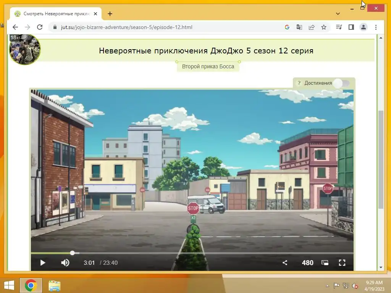
Task: Show hidden tray icons arrow
Action: coord(327,286)
